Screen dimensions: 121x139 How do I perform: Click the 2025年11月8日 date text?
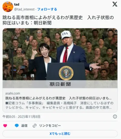[x=29, y=117]
